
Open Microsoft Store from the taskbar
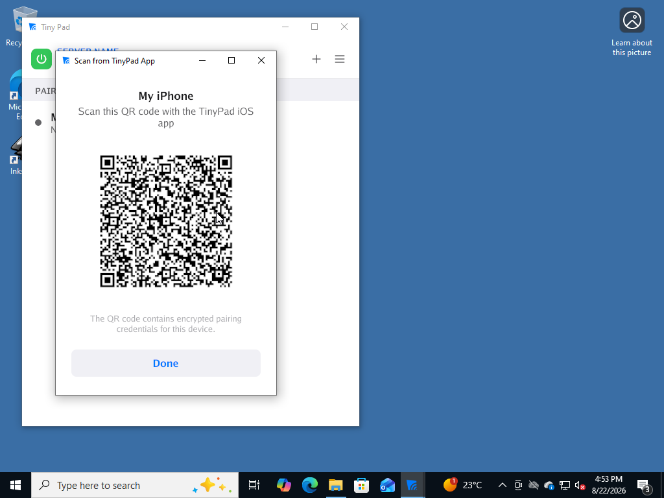(361, 485)
